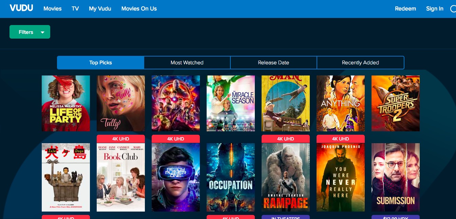Open the Submission movie poster
Screen dimensions: 456x219
396,177
